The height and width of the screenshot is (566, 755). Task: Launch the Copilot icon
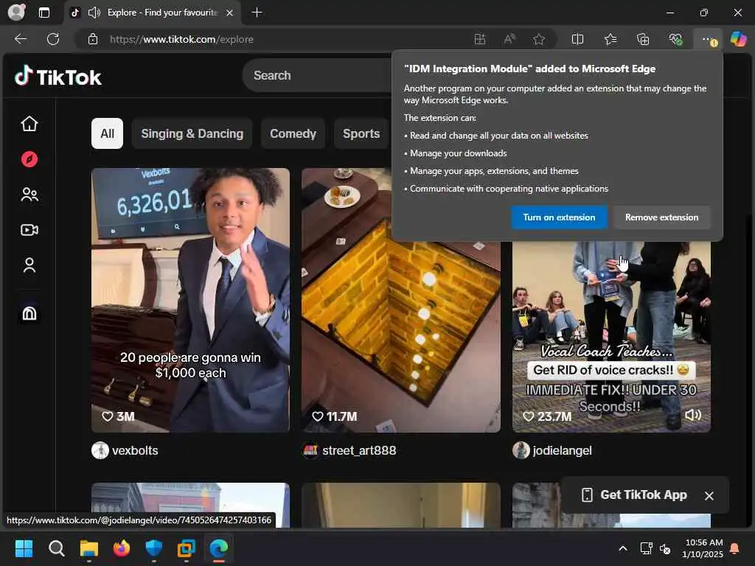tap(738, 39)
